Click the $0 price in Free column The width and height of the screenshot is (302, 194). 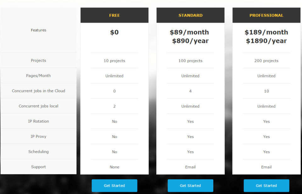tap(114, 32)
